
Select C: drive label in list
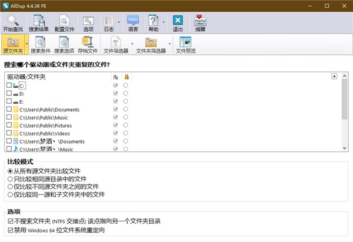22,85
